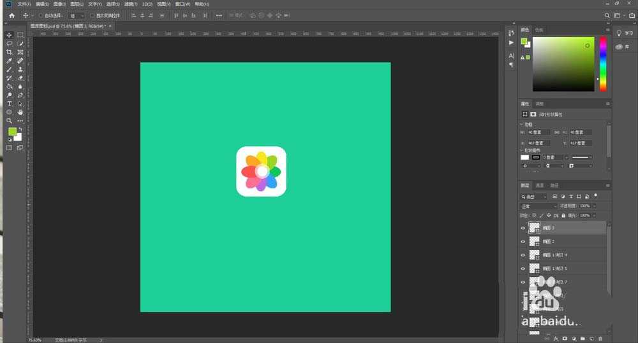Open the layer opacity 不透明度 dropdown

coord(595,206)
